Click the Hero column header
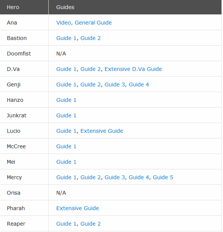 tap(24, 7)
